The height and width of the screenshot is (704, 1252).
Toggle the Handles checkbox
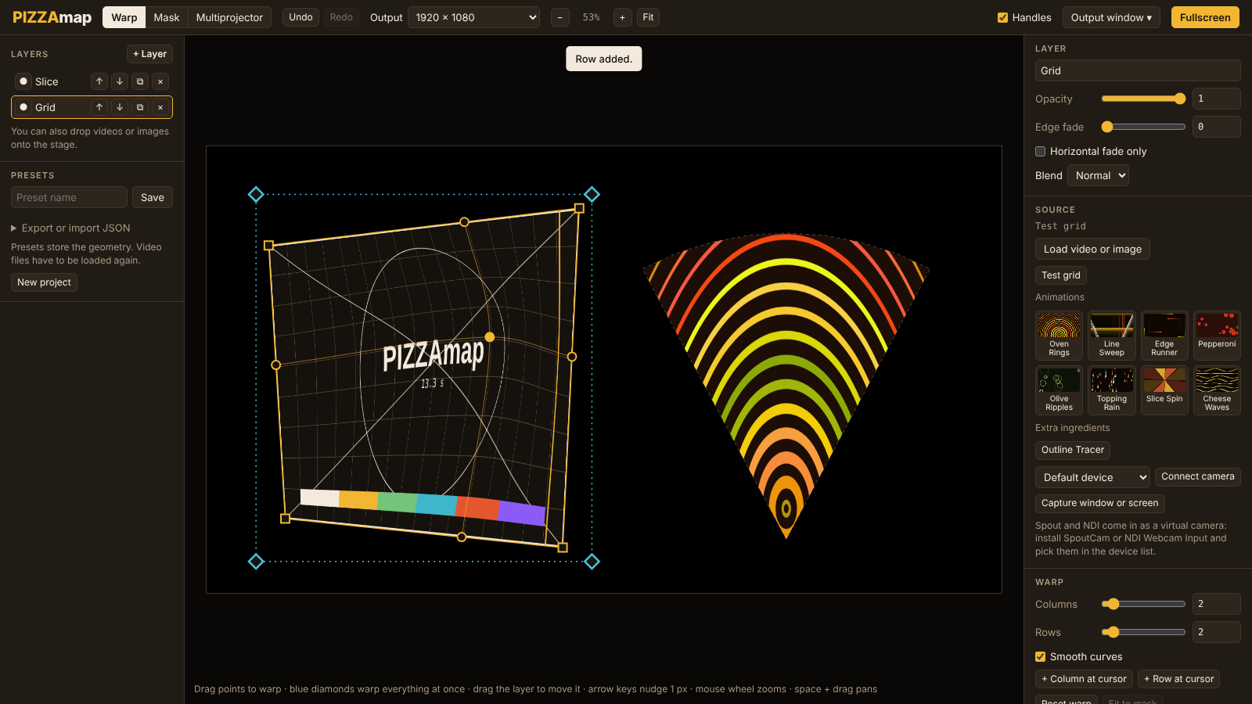click(x=1002, y=17)
